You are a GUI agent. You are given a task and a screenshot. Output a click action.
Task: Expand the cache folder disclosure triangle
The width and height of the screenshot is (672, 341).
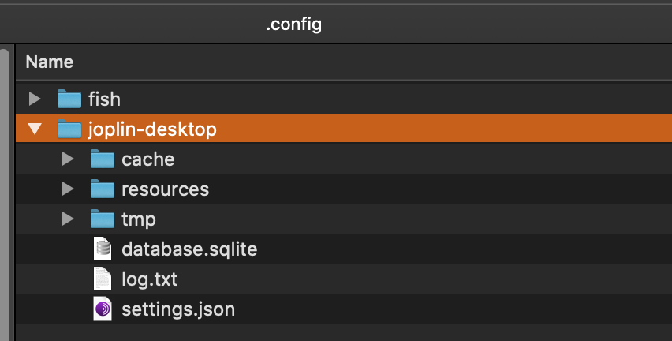pyautogui.click(x=68, y=159)
